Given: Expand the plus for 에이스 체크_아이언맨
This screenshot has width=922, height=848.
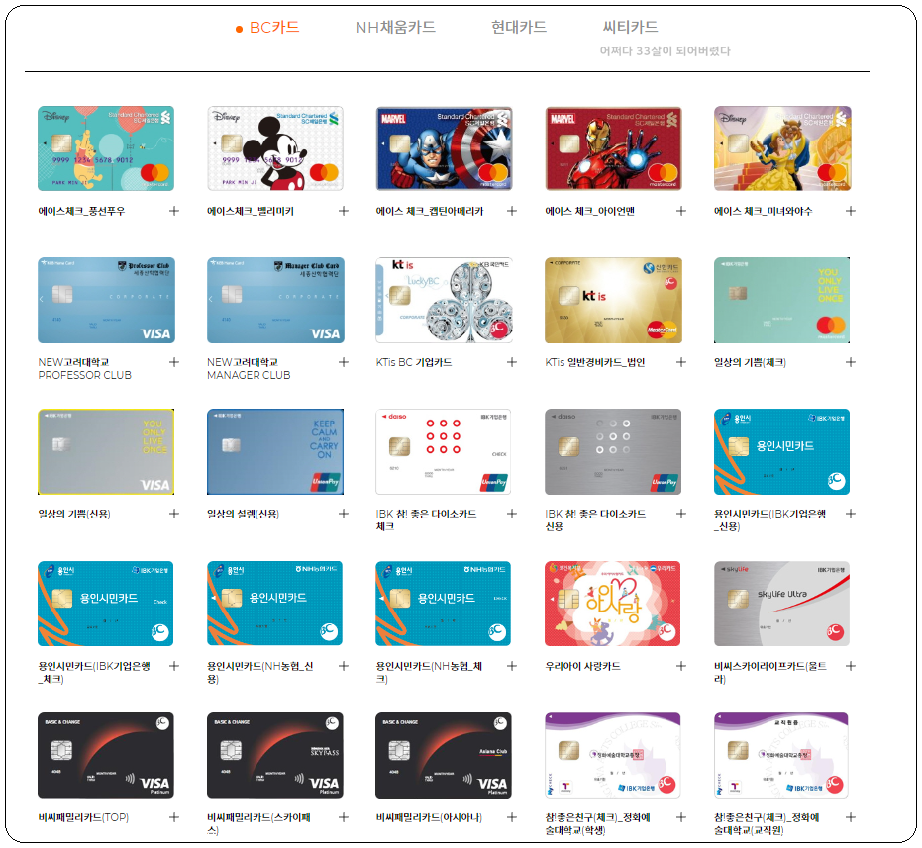Looking at the screenshot, I should (681, 211).
